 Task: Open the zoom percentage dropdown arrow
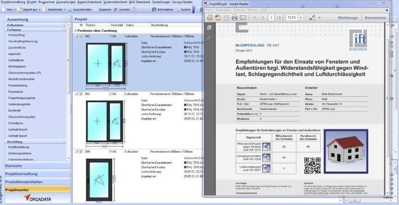[301, 17]
